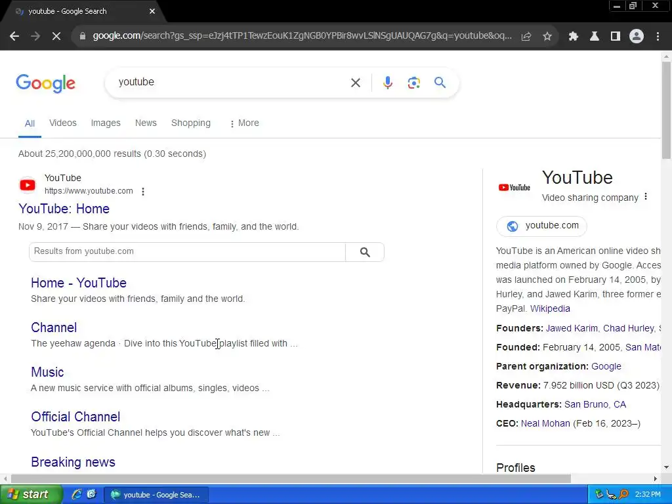
Task: Switch to Videos tab
Action: point(63,123)
